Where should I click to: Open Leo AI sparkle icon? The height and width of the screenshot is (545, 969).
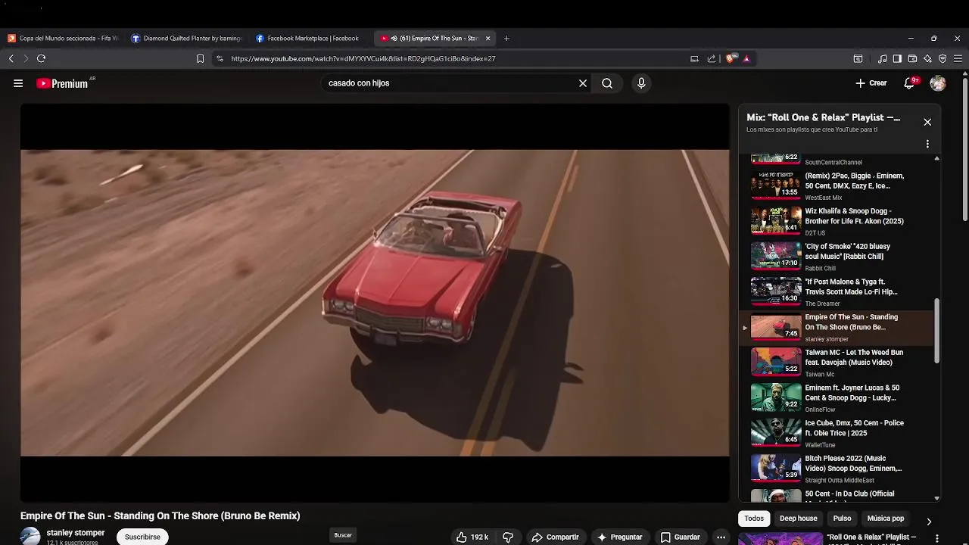coord(927,58)
